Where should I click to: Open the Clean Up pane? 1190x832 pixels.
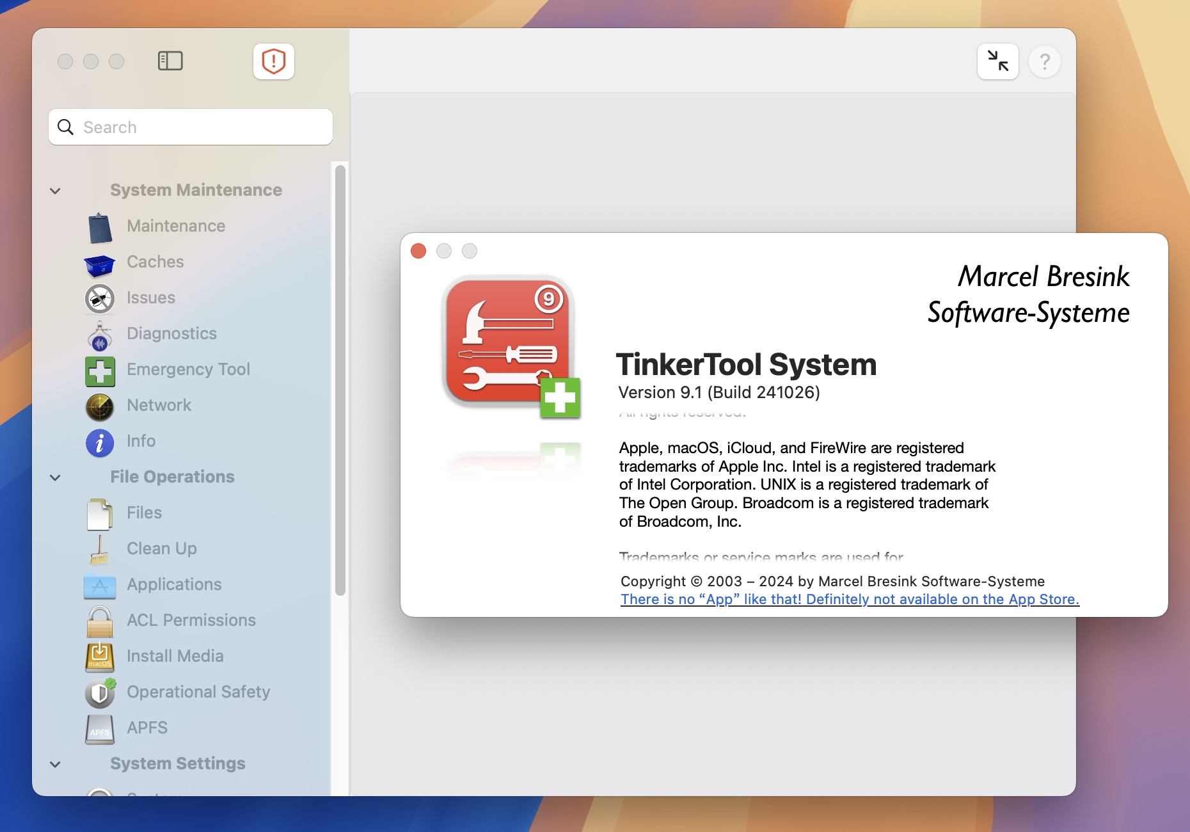pos(162,548)
